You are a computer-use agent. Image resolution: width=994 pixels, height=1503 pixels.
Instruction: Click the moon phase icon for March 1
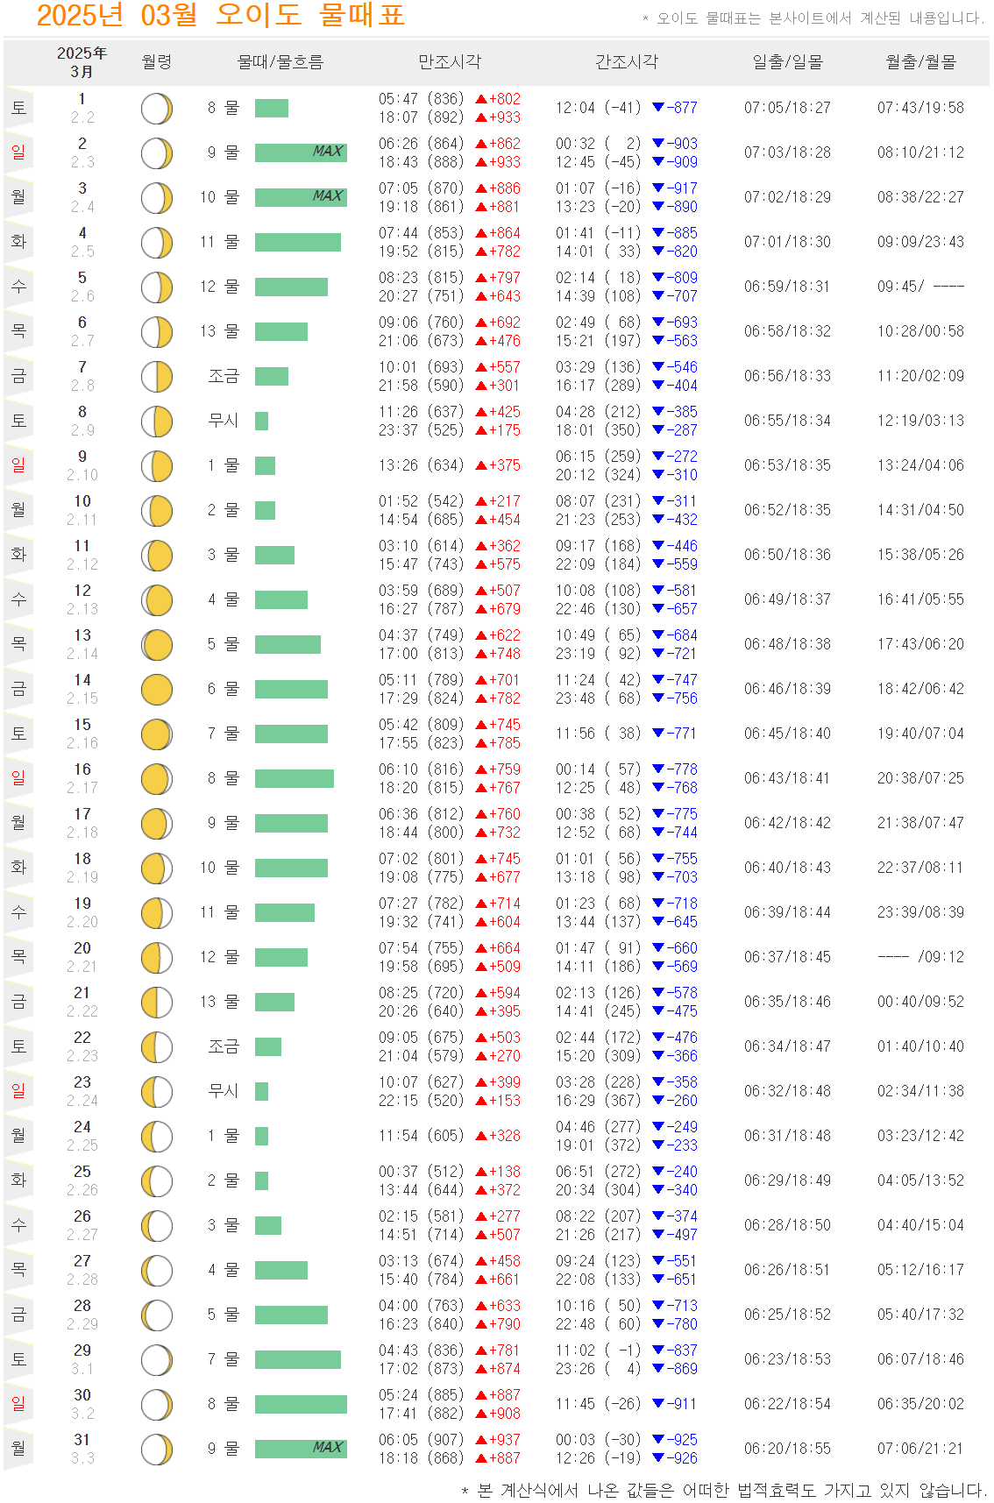157,109
